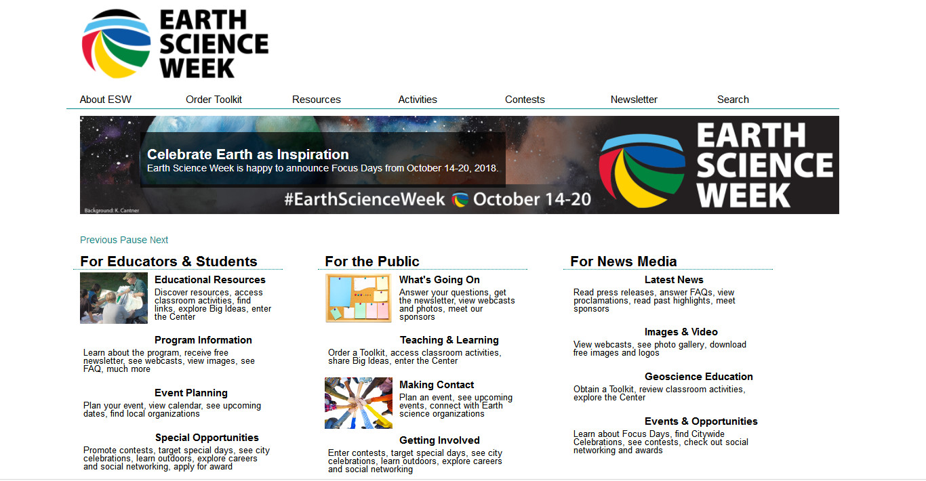Click the #EarthScienceWeek hashtag on the banner
This screenshot has width=926, height=481.
365,199
